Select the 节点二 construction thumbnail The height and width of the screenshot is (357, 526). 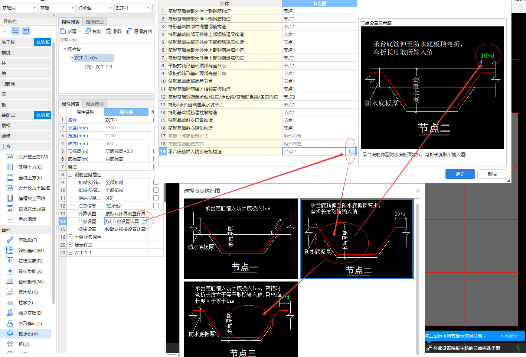tap(357, 239)
